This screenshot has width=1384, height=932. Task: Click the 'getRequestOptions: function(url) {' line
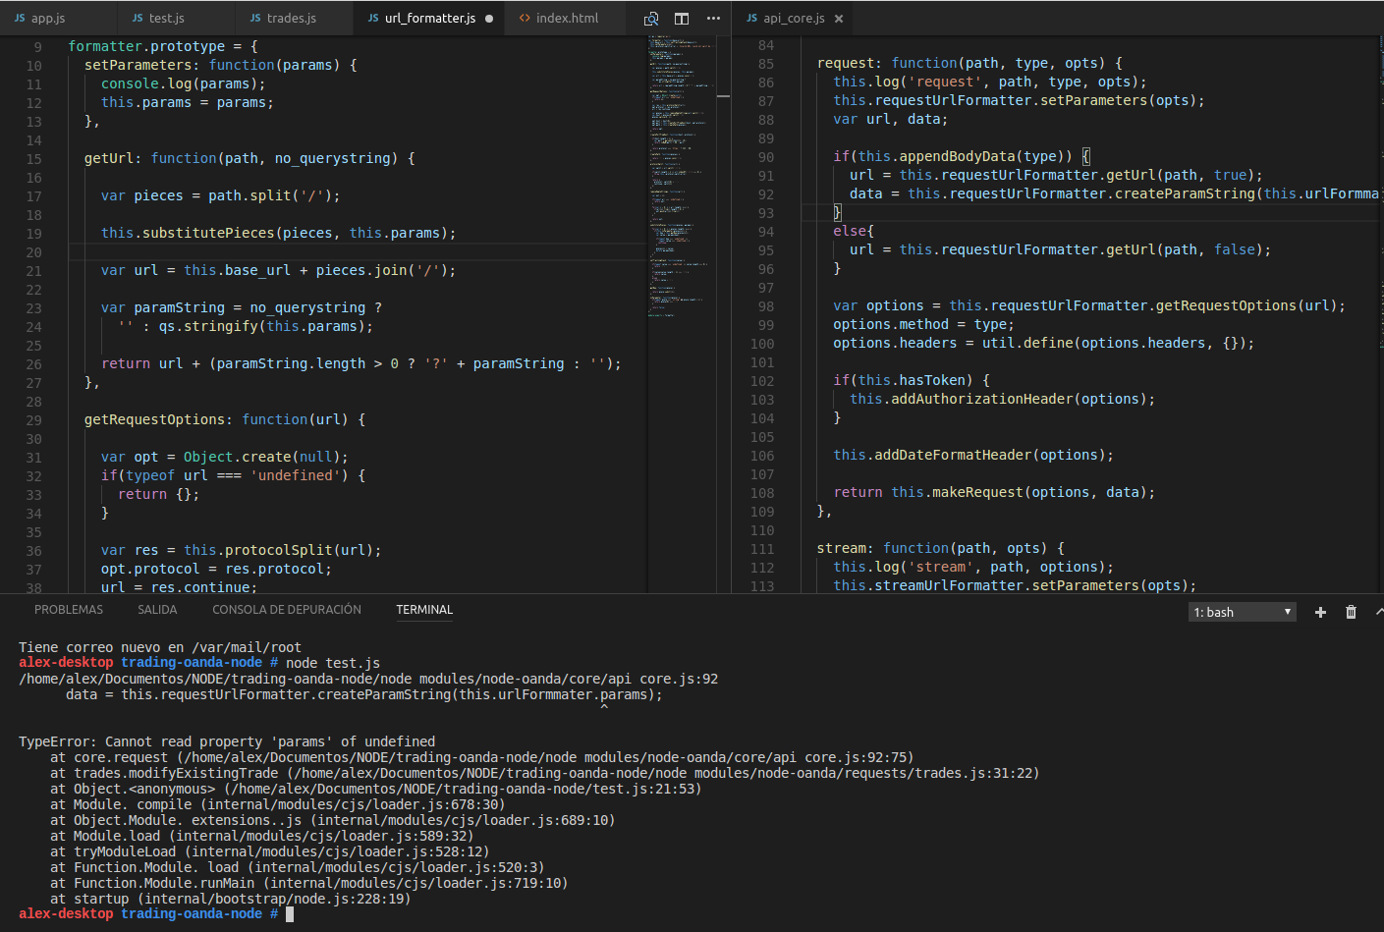pos(225,419)
